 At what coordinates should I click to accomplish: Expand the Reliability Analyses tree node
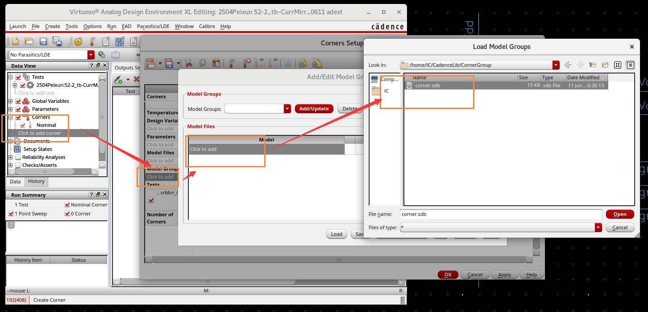11,157
